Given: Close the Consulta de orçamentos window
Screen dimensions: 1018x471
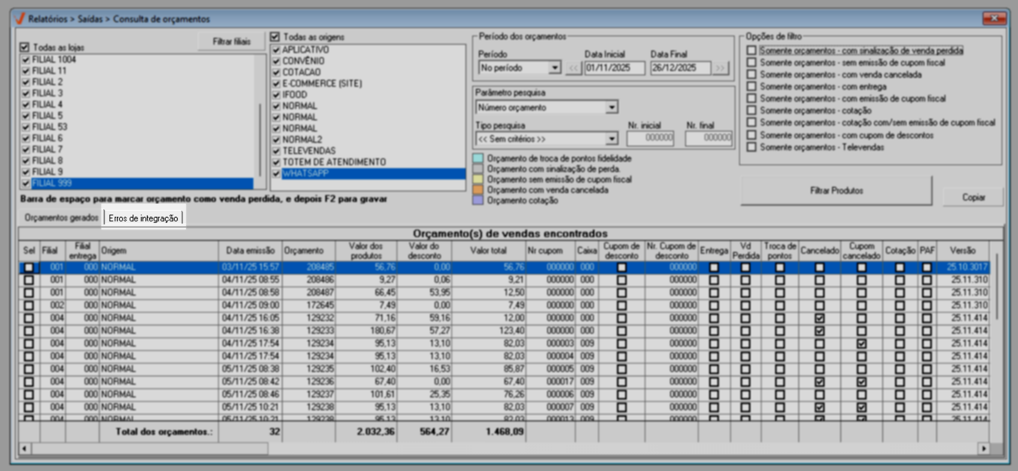Looking at the screenshot, I should pos(993,19).
